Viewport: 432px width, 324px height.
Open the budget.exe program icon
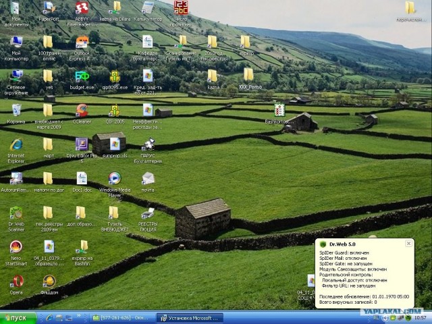pos(82,76)
